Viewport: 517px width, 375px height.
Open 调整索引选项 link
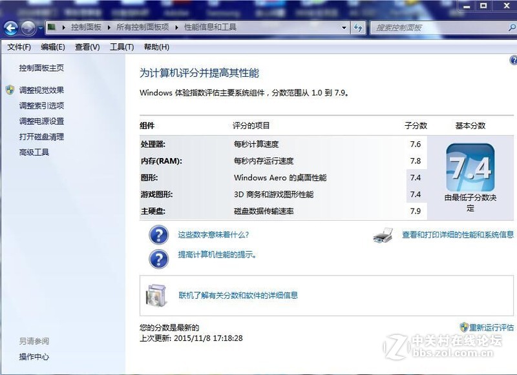(41, 106)
